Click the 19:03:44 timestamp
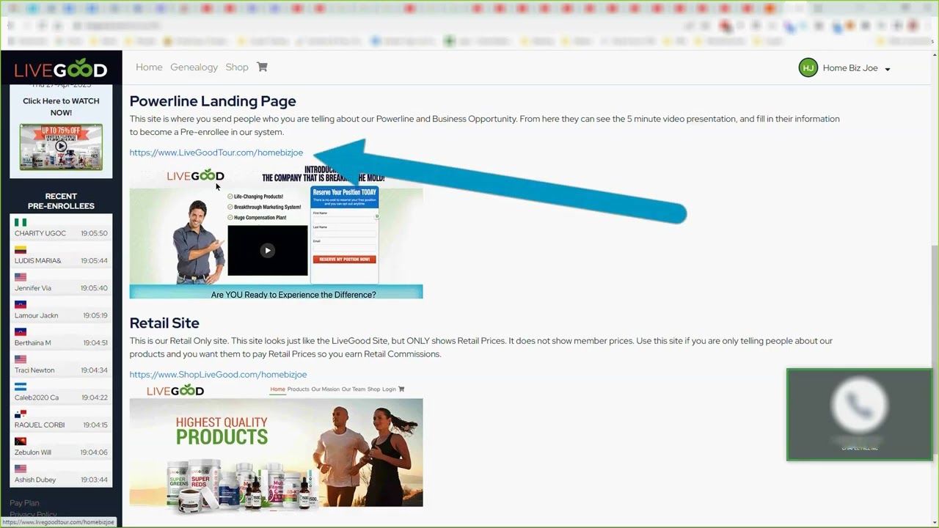 (95, 480)
